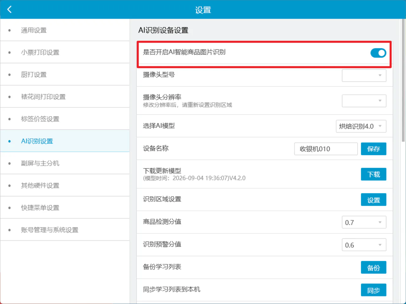Click the hint 修改分辨率后，请重新设置识别区域
406x304 pixels.
tap(187, 105)
